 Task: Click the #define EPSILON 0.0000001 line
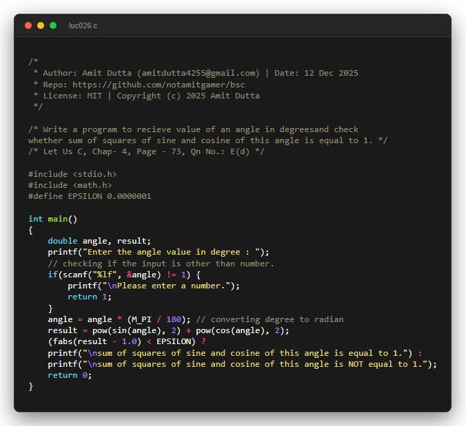pyautogui.click(x=90, y=196)
